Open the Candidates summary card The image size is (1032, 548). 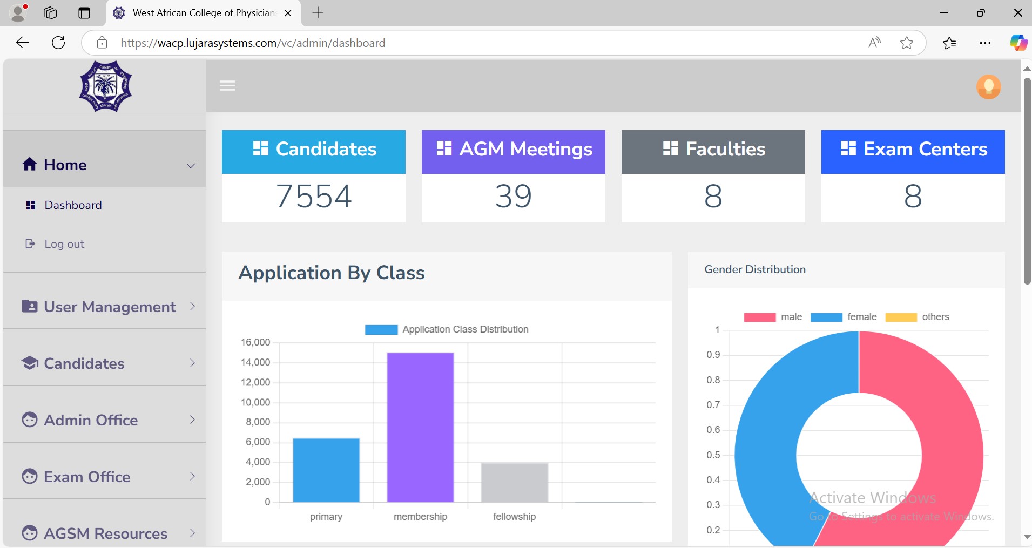tap(314, 176)
